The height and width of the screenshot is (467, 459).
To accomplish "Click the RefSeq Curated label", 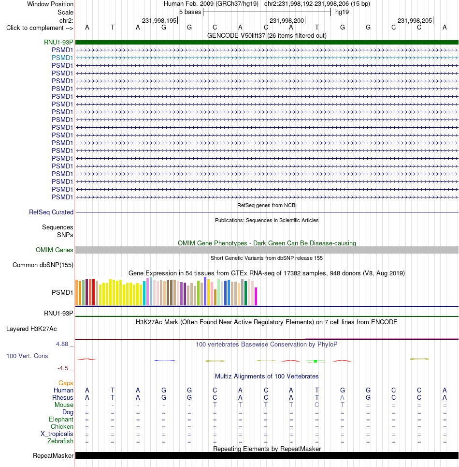I will (51, 212).
